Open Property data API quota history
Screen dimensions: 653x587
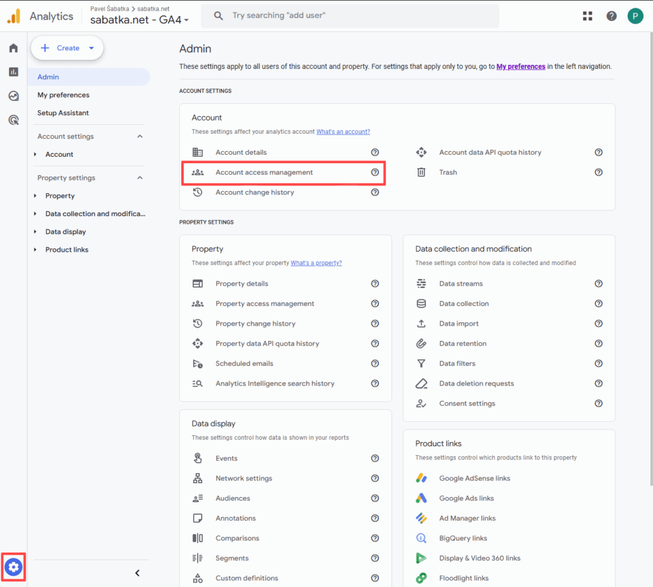267,344
